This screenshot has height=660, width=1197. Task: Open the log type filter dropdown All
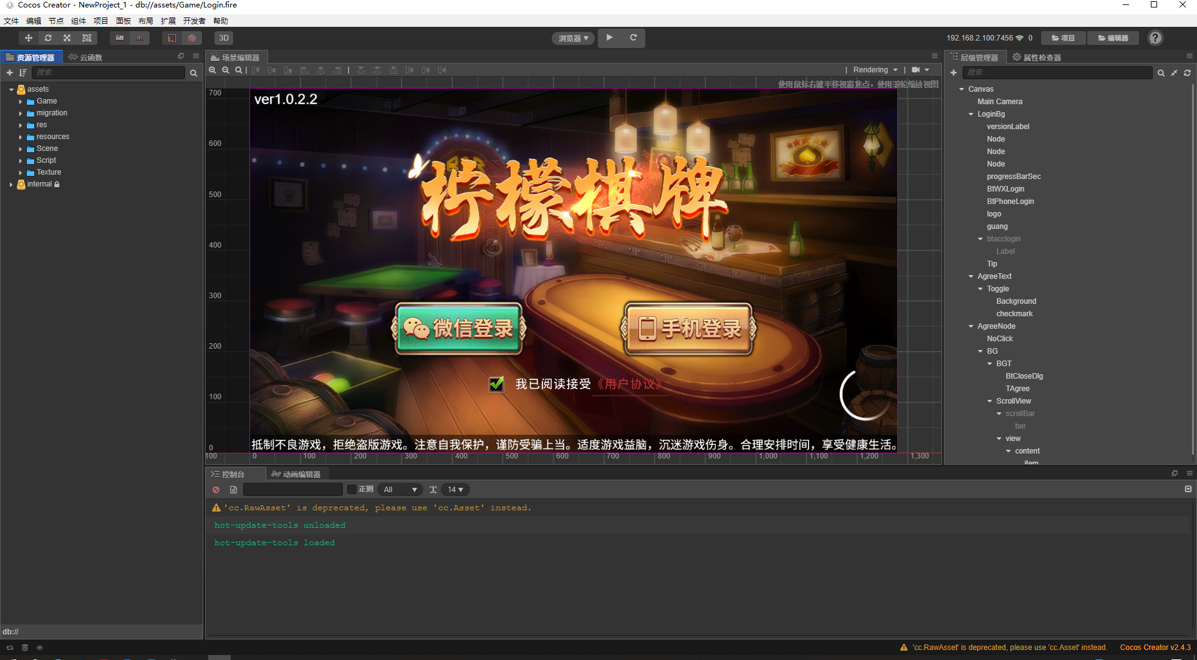(400, 490)
